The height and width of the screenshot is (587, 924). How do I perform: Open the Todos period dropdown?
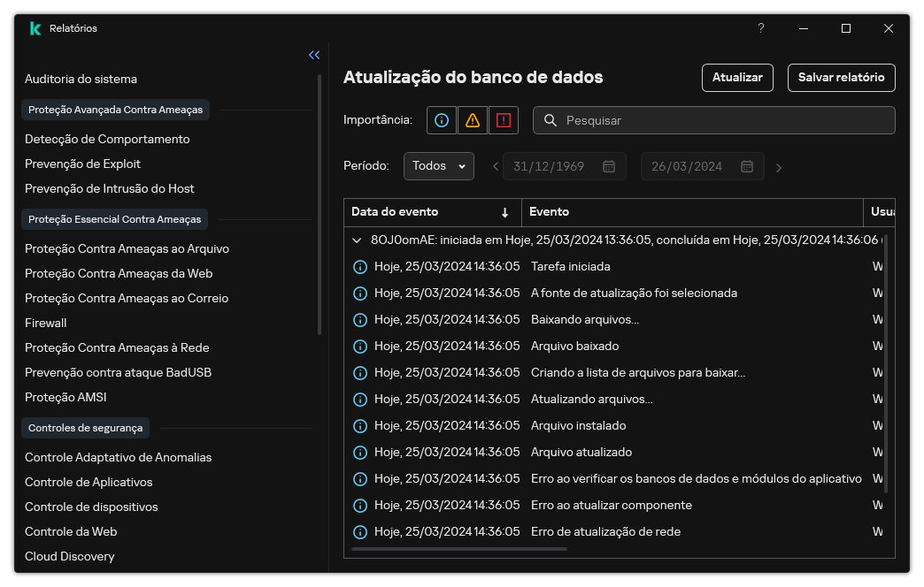[x=438, y=166]
